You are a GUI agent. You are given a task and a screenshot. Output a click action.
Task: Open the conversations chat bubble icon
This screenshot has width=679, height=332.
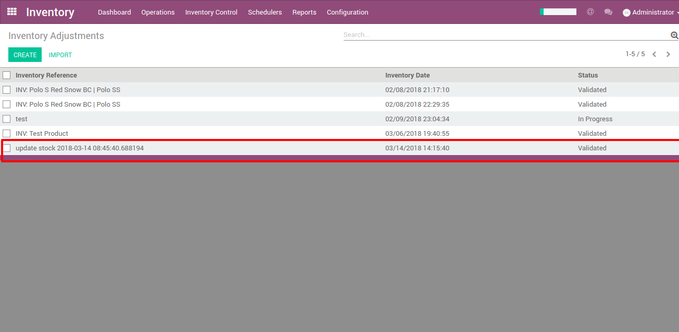tap(608, 12)
